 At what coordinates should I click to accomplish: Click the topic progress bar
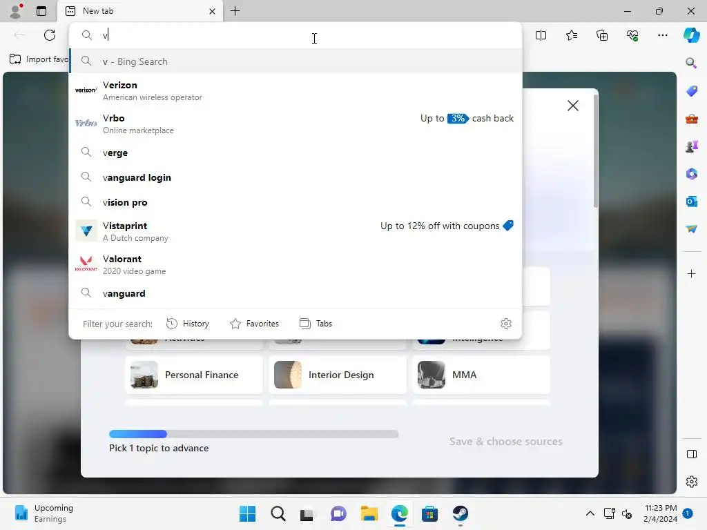(x=254, y=434)
